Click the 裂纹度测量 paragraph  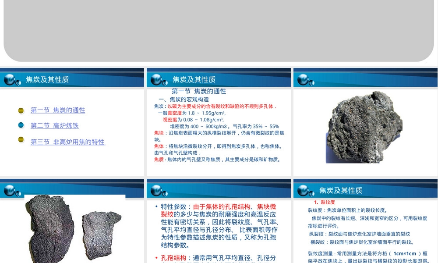click(x=368, y=257)
